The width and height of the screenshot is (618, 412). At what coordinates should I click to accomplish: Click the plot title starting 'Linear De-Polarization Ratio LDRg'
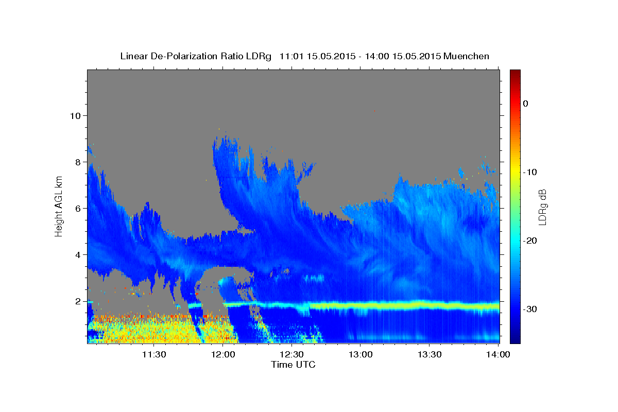point(304,56)
